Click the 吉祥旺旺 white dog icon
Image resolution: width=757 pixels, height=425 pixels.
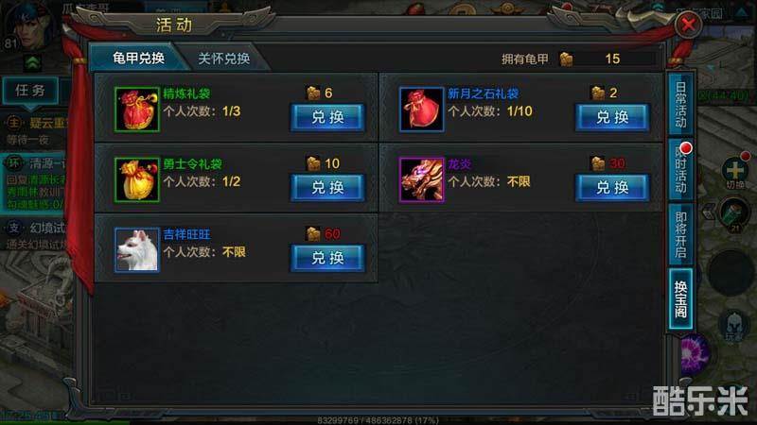pos(137,250)
